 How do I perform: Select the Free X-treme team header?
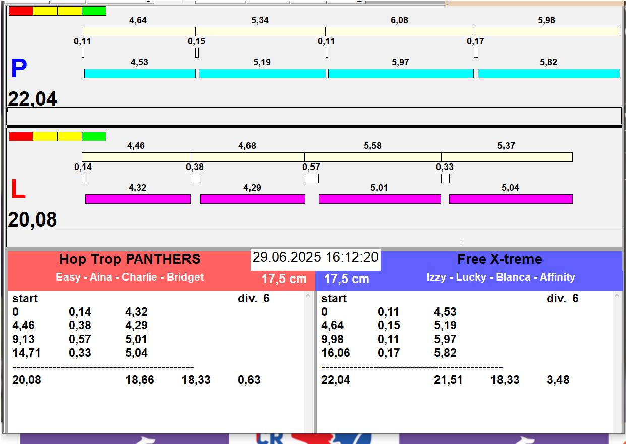click(499, 259)
